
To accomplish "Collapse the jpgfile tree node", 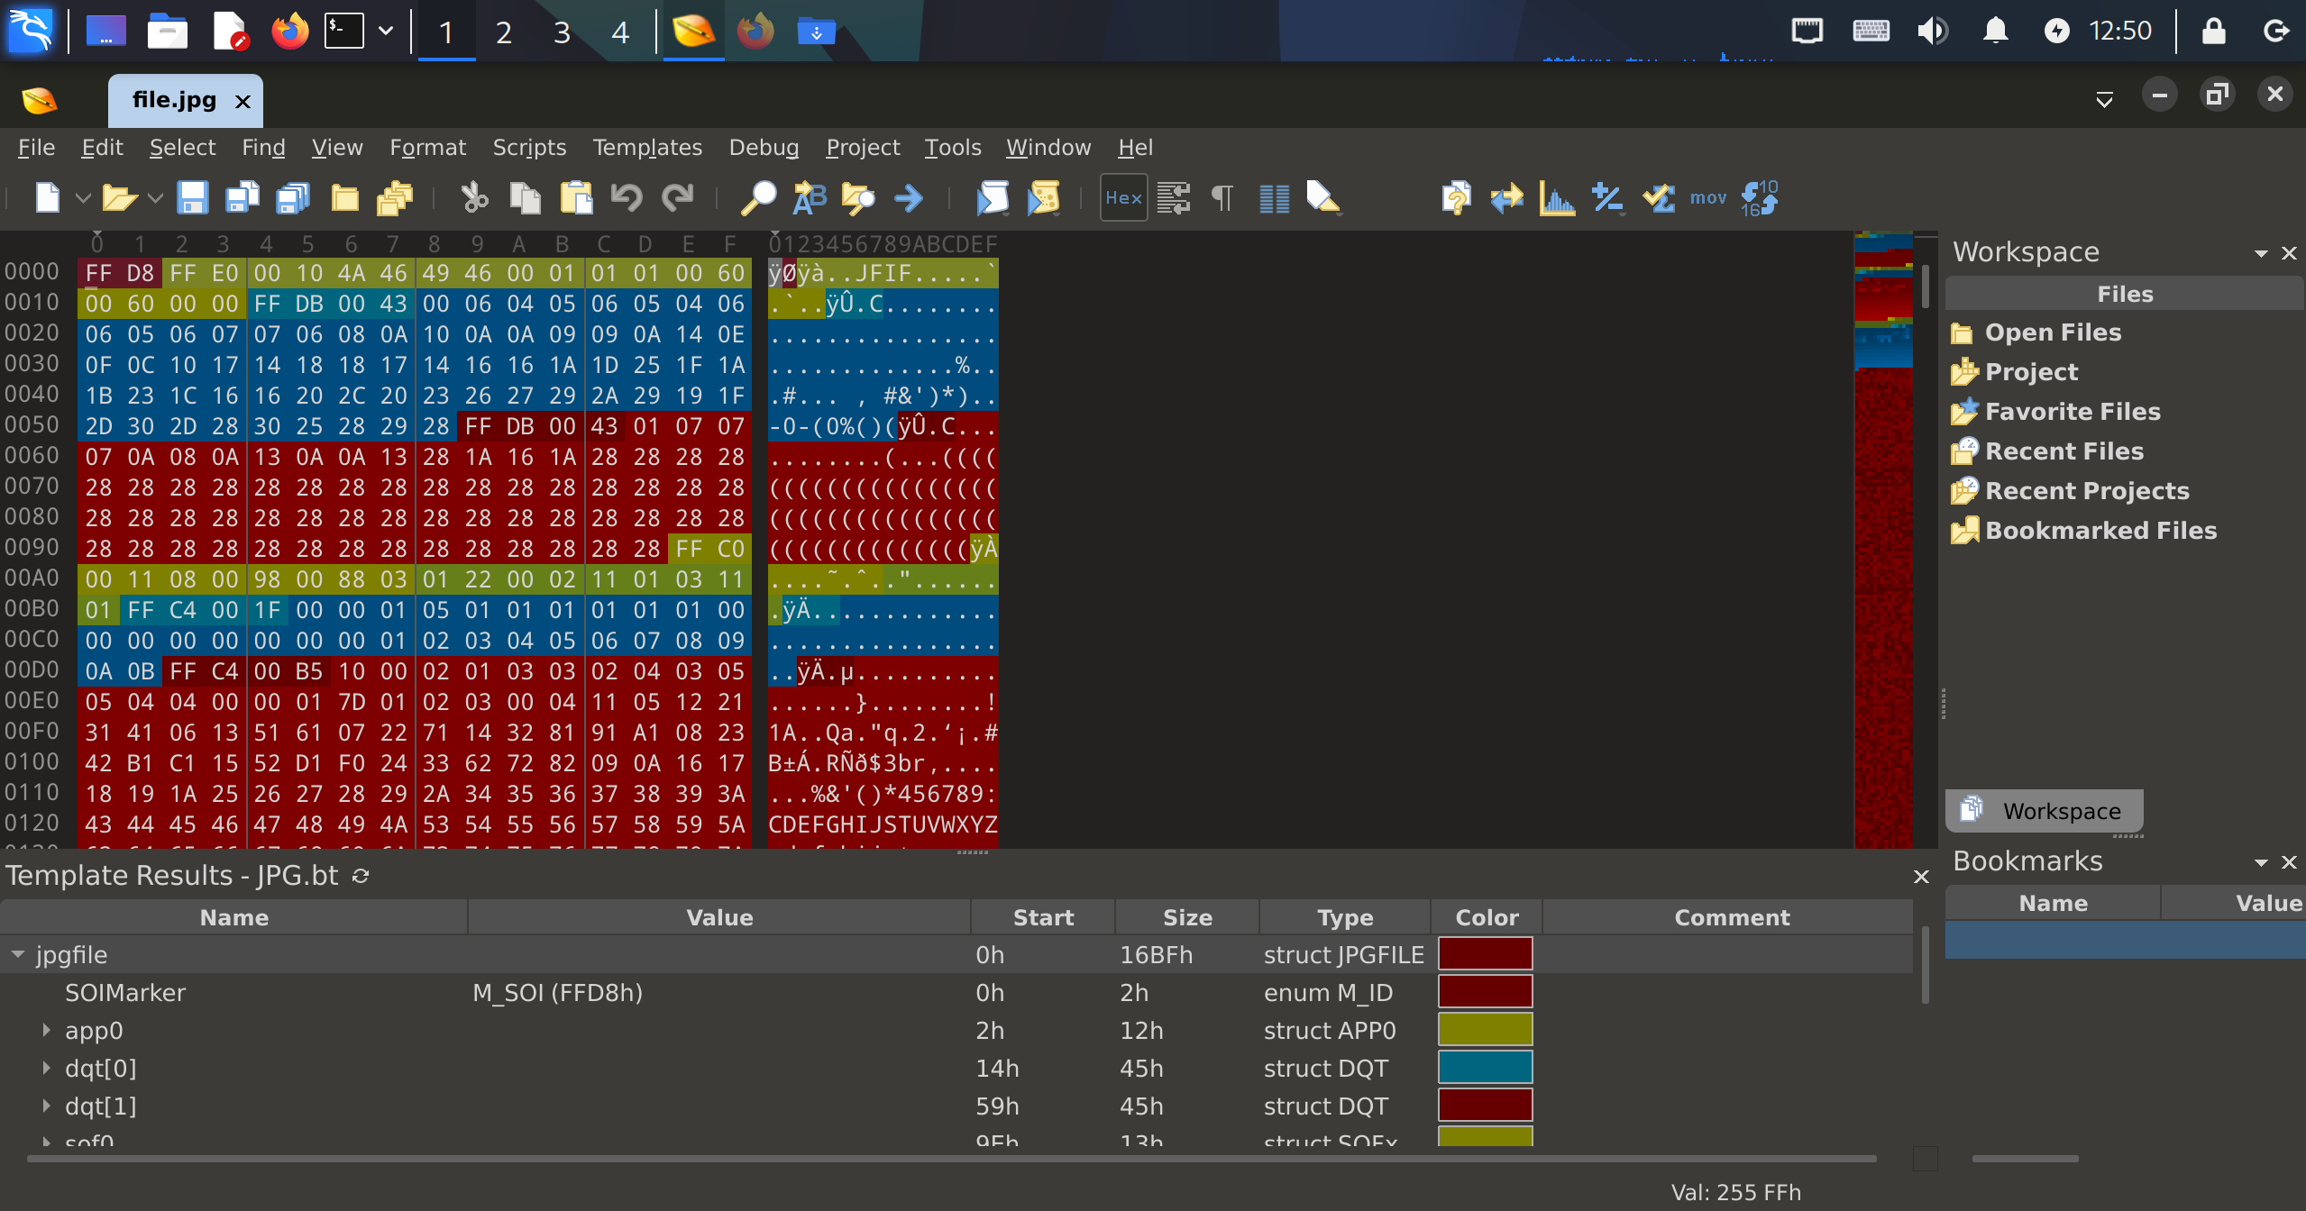I will [x=18, y=954].
